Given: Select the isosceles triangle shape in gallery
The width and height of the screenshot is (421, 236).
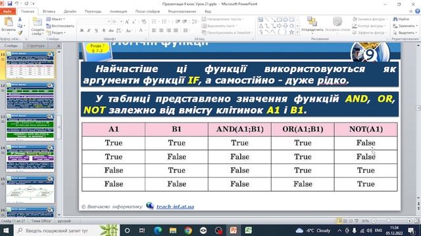Looking at the screenshot, I should (261, 26).
